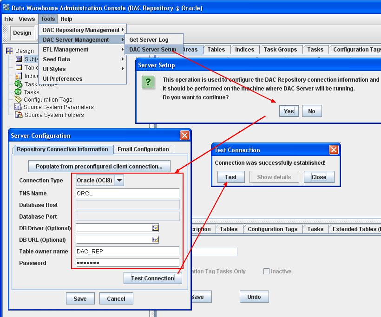Open the Help menu
This screenshot has height=317, width=381.
[66, 19]
